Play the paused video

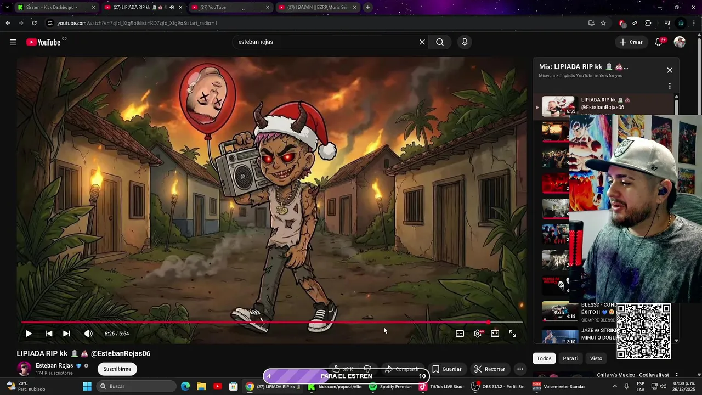[x=29, y=334]
